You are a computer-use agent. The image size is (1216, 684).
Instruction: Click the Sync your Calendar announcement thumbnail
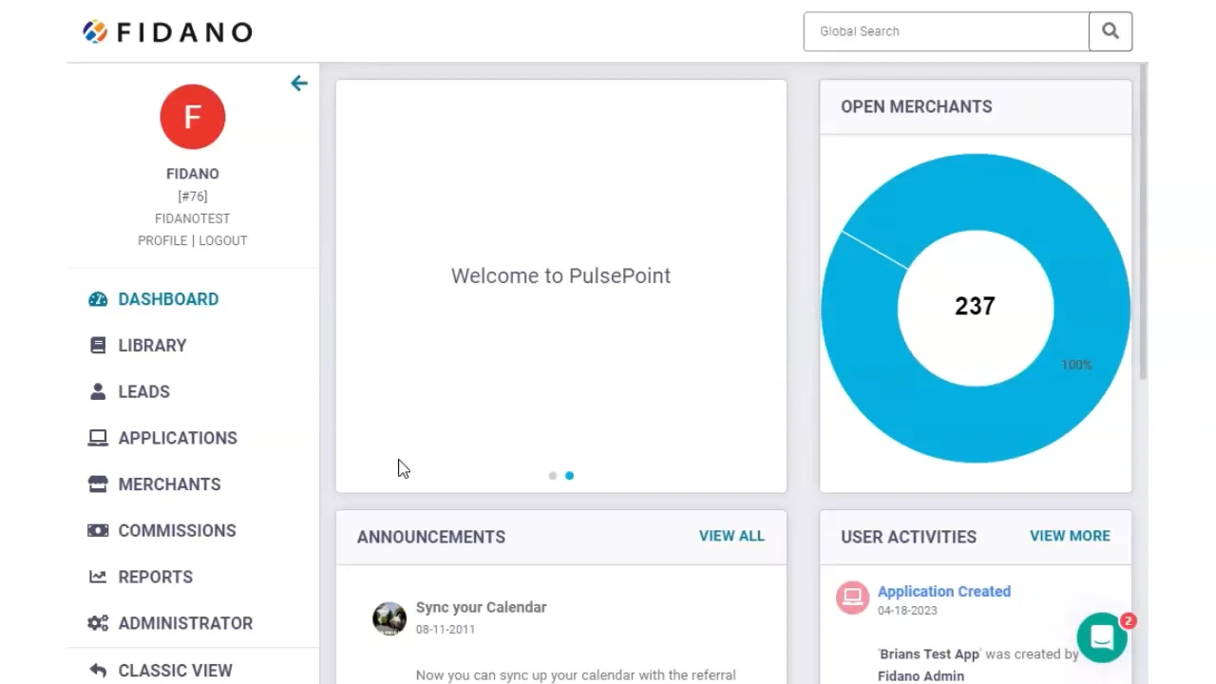click(389, 618)
